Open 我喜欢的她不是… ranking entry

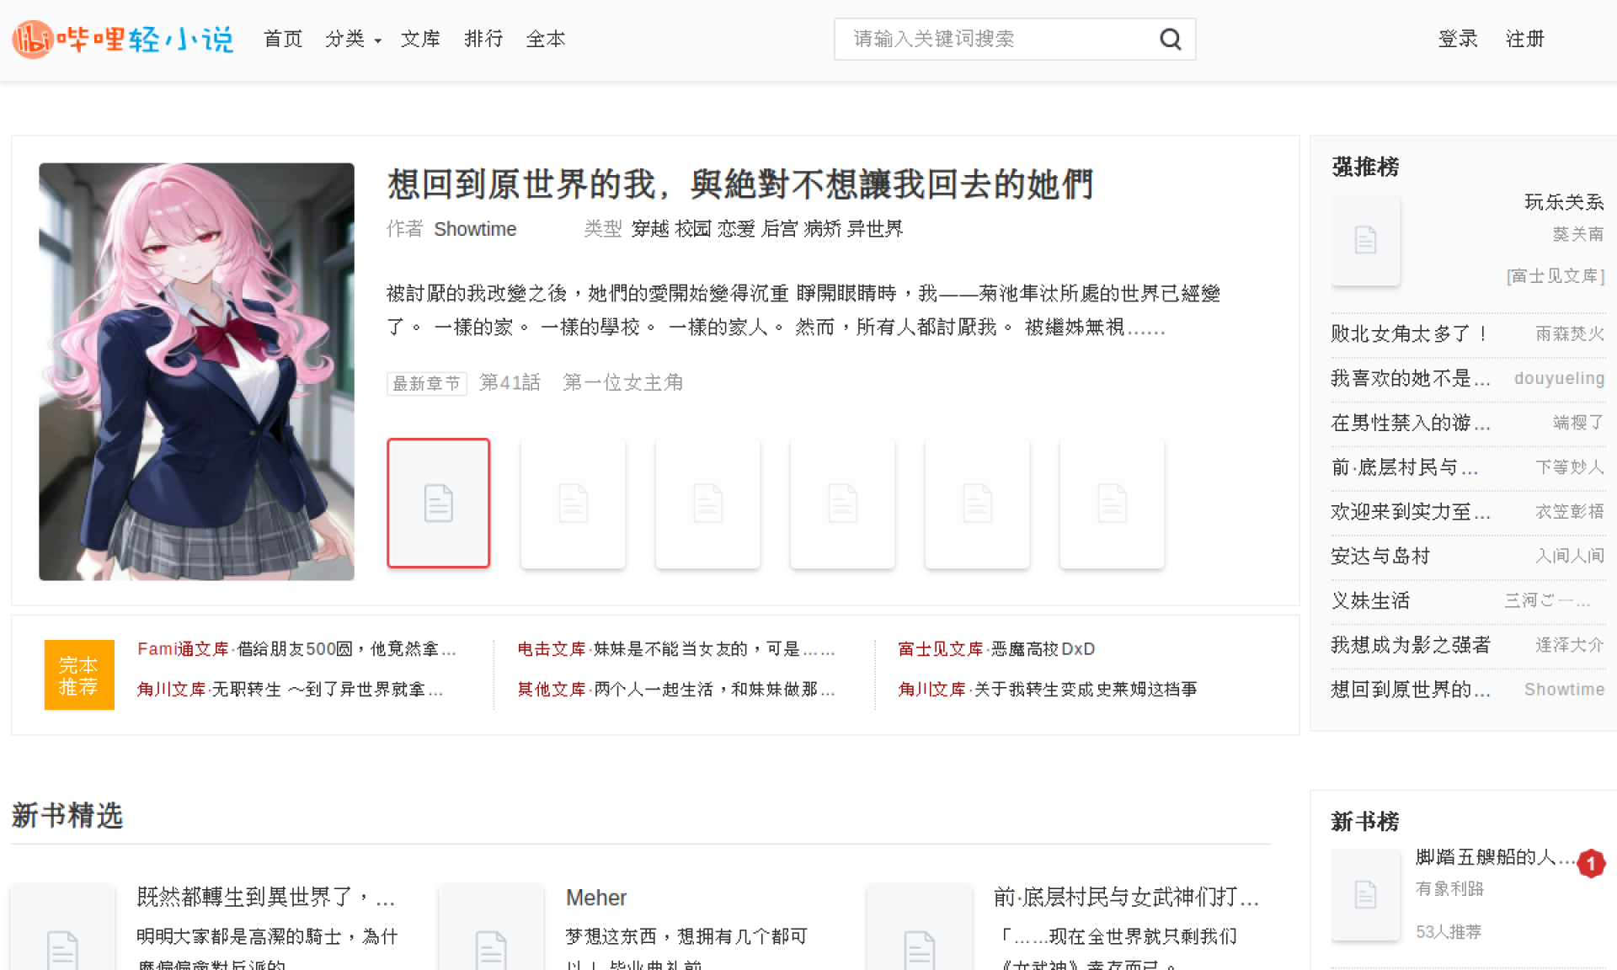1411,378
